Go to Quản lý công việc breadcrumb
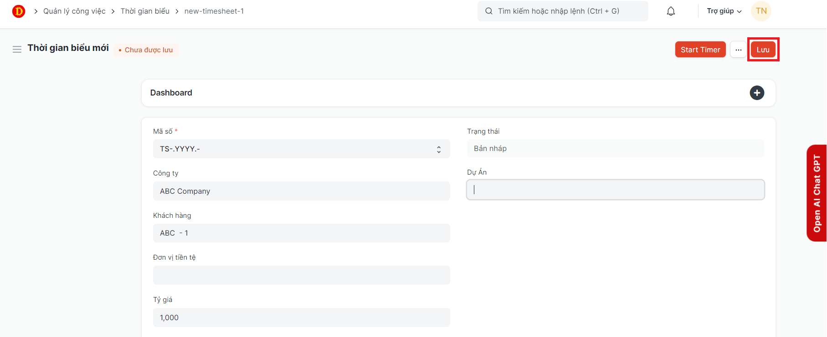827x337 pixels. coord(74,11)
